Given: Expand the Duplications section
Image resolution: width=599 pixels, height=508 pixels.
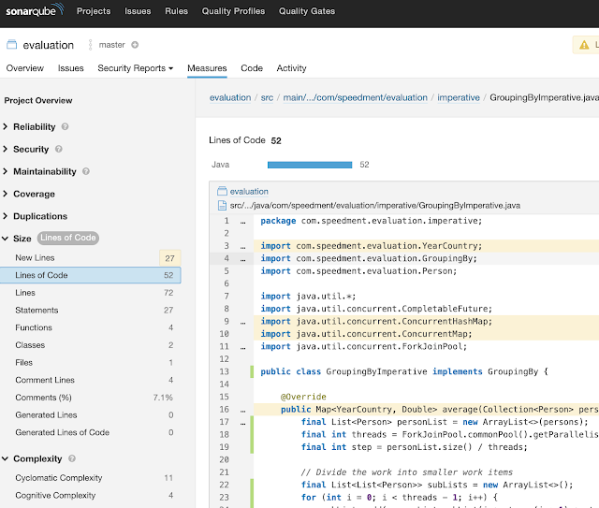Looking at the screenshot, I should [x=39, y=217].
